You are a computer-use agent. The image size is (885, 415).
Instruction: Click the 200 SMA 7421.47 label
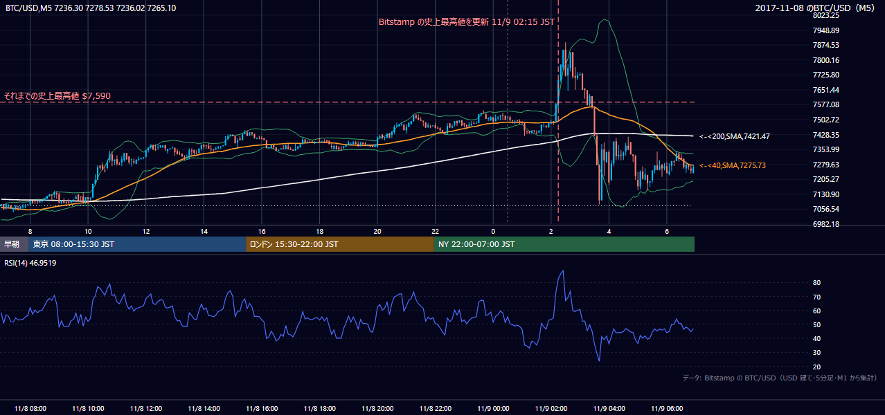(735, 137)
